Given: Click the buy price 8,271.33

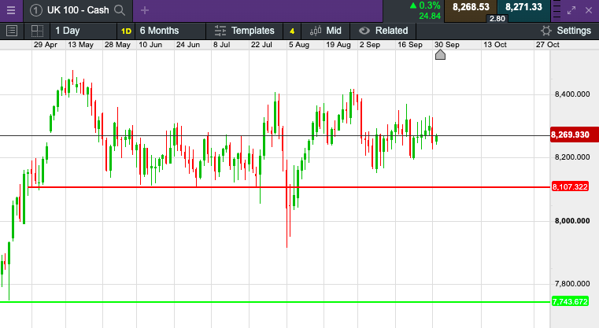Looking at the screenshot, I should pos(523,7).
